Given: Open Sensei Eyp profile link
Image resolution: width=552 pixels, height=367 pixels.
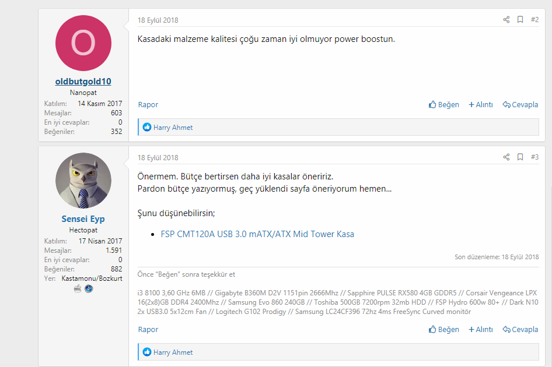Looking at the screenshot, I should (83, 219).
